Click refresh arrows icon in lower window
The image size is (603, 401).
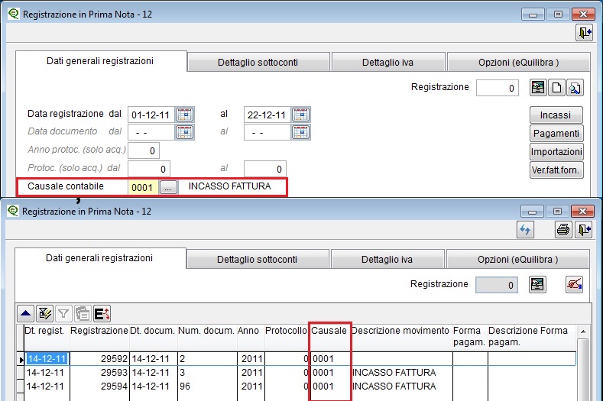[x=525, y=230]
